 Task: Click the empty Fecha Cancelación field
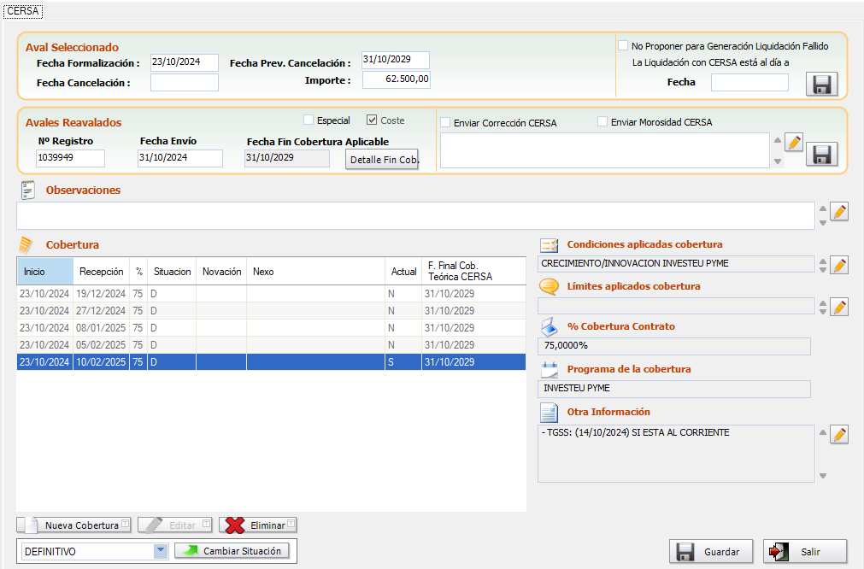(184, 82)
